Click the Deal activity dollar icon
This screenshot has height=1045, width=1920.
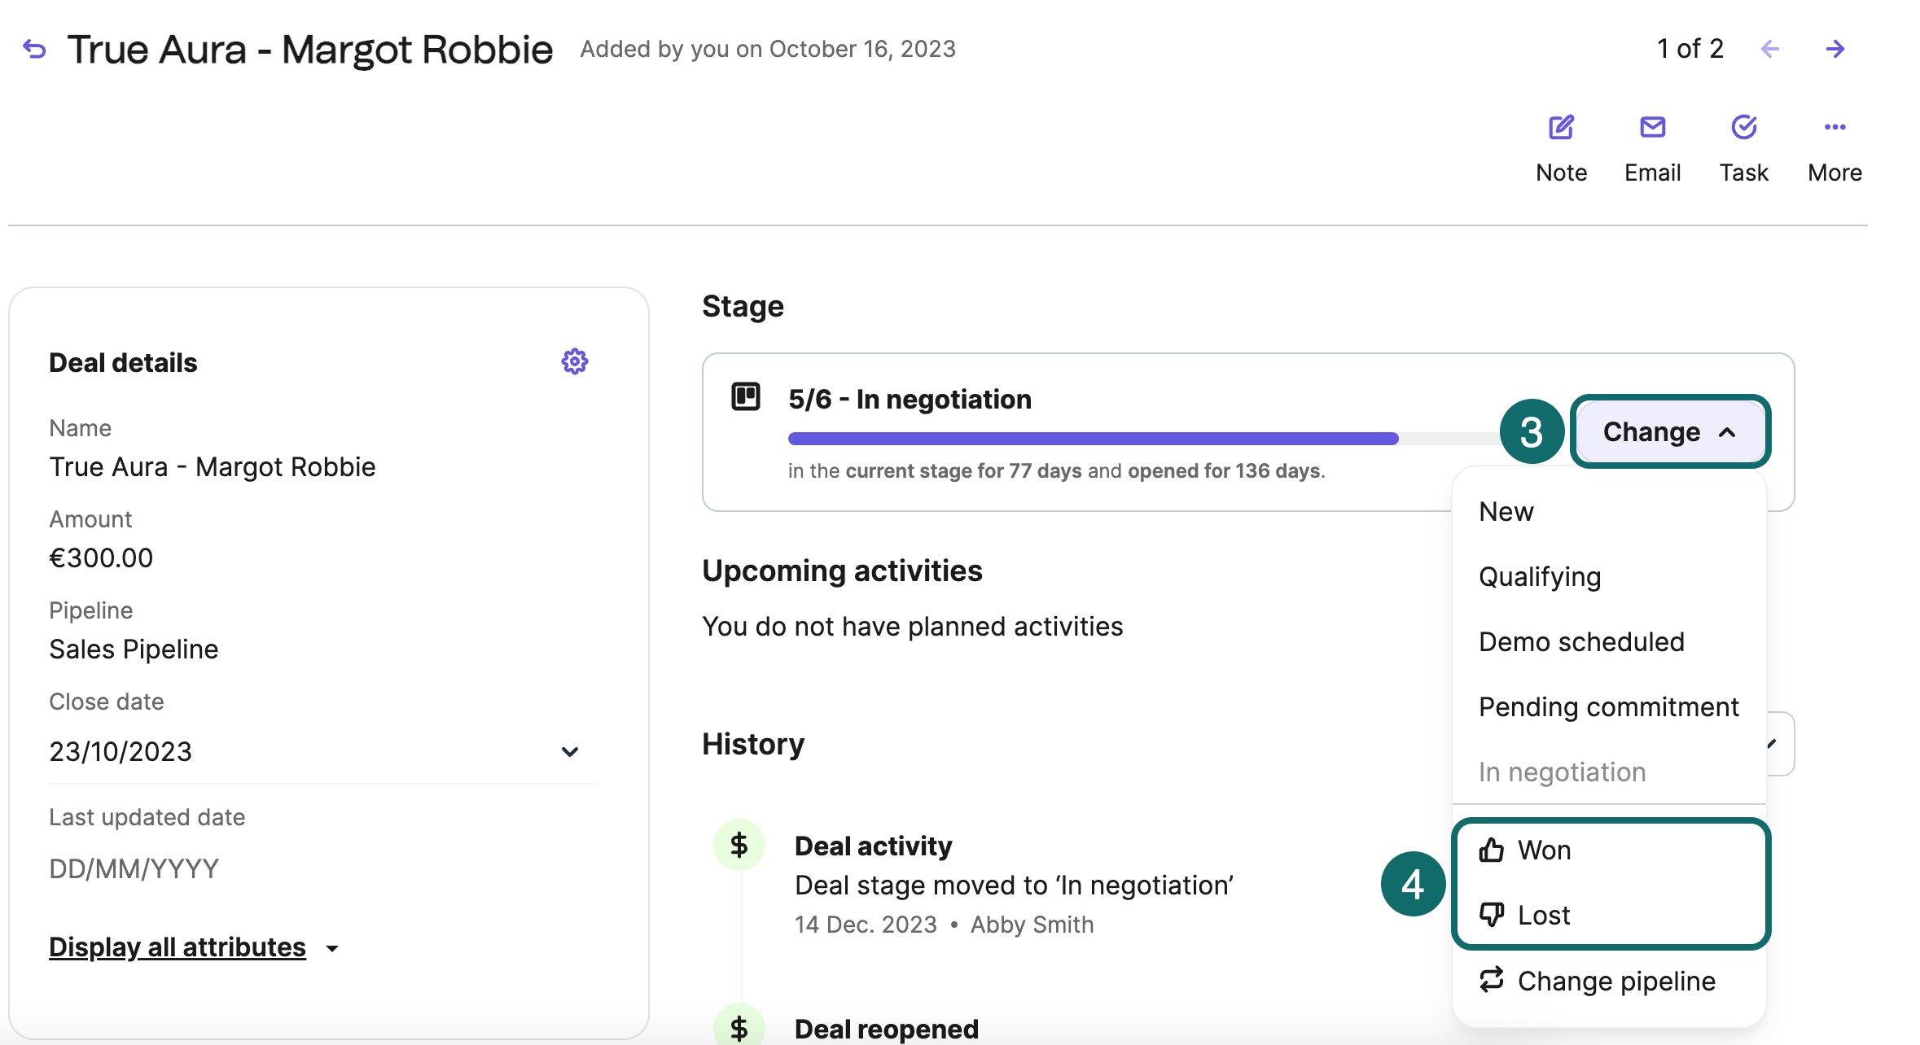(739, 845)
